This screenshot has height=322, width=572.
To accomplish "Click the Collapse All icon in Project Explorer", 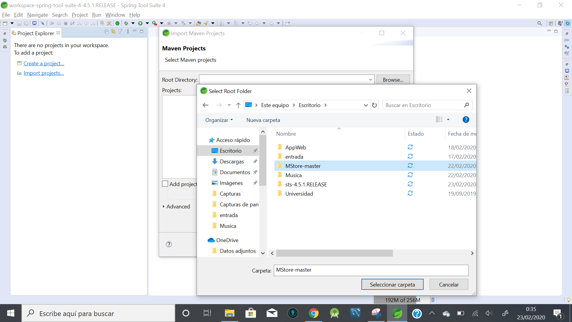I will (x=107, y=32).
